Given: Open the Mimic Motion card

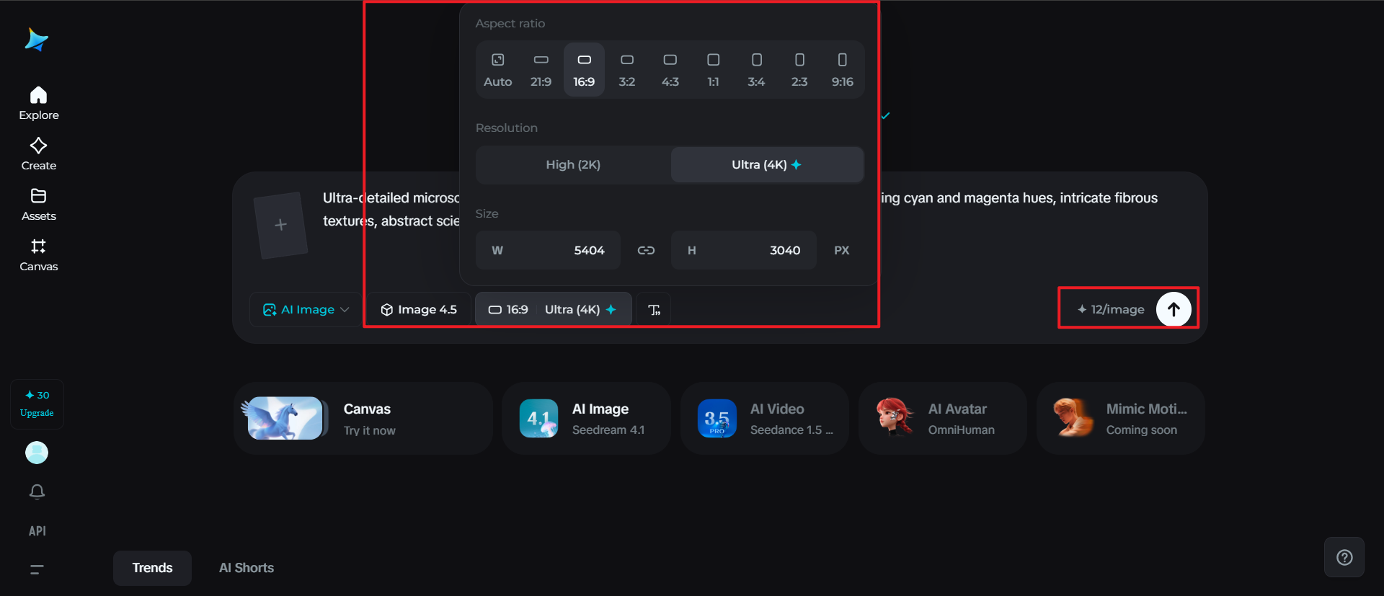Looking at the screenshot, I should tap(1121, 419).
